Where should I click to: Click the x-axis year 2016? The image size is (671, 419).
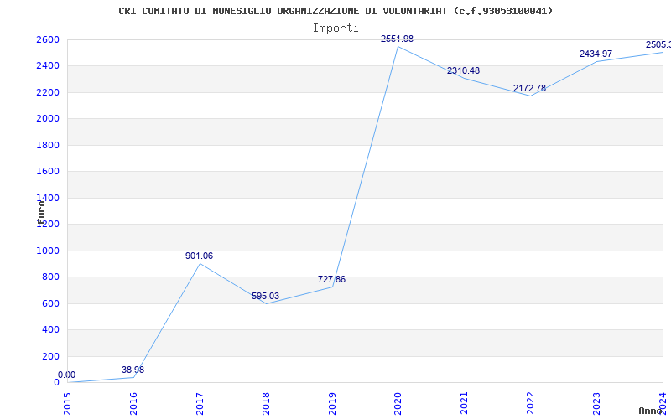pos(133,403)
